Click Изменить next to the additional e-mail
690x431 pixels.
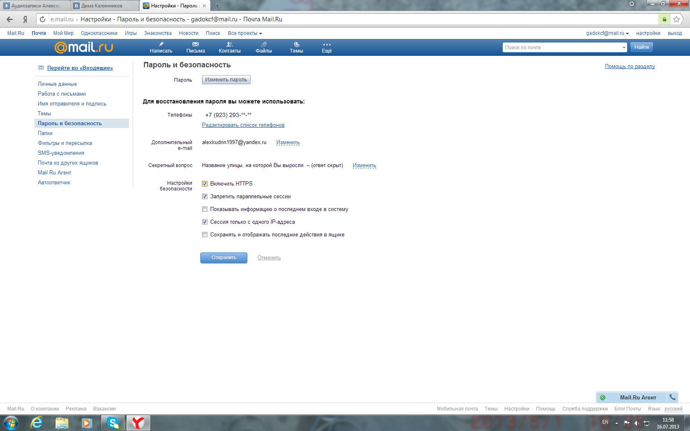(288, 142)
